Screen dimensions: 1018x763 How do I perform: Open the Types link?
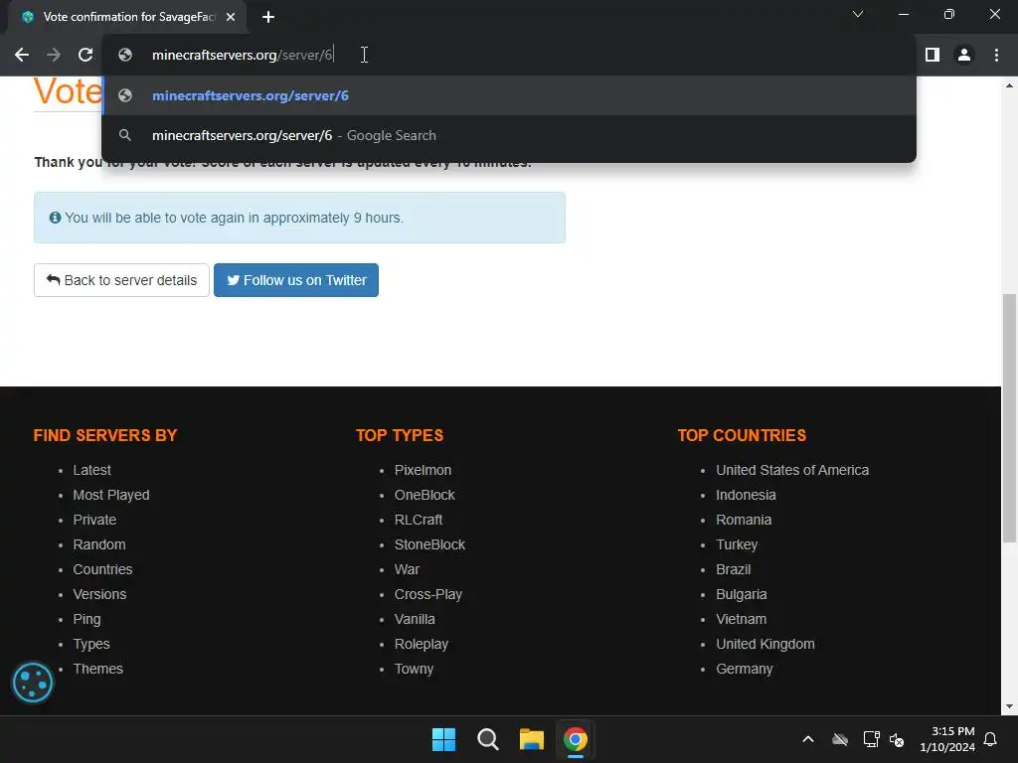[x=91, y=644]
